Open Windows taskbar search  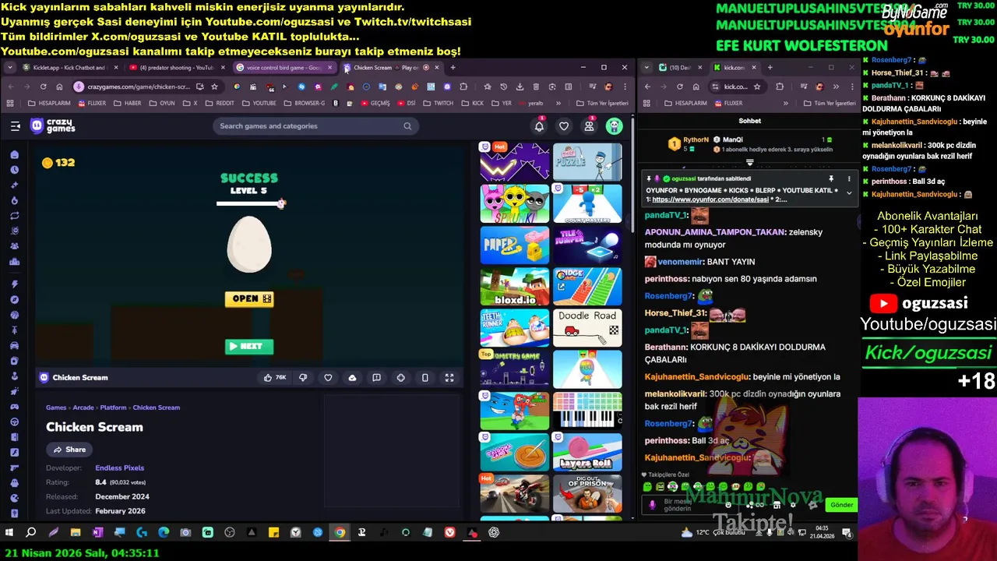tap(31, 533)
